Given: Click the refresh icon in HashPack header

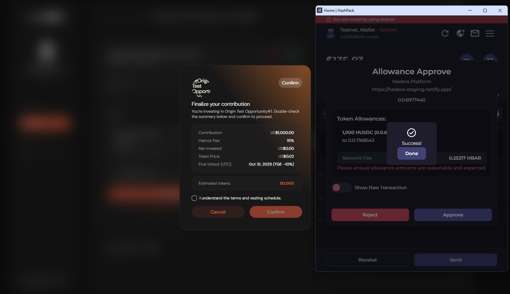Looking at the screenshot, I should coord(445,33).
